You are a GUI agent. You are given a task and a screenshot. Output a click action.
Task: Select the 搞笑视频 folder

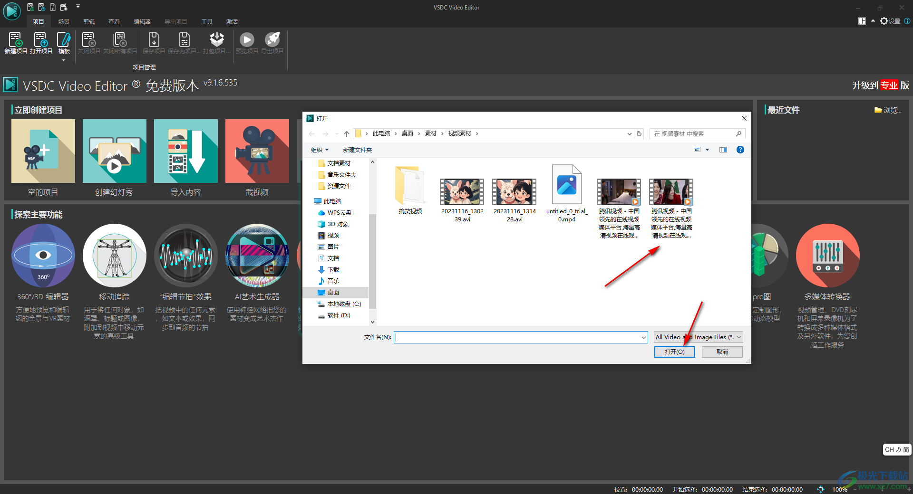click(410, 190)
